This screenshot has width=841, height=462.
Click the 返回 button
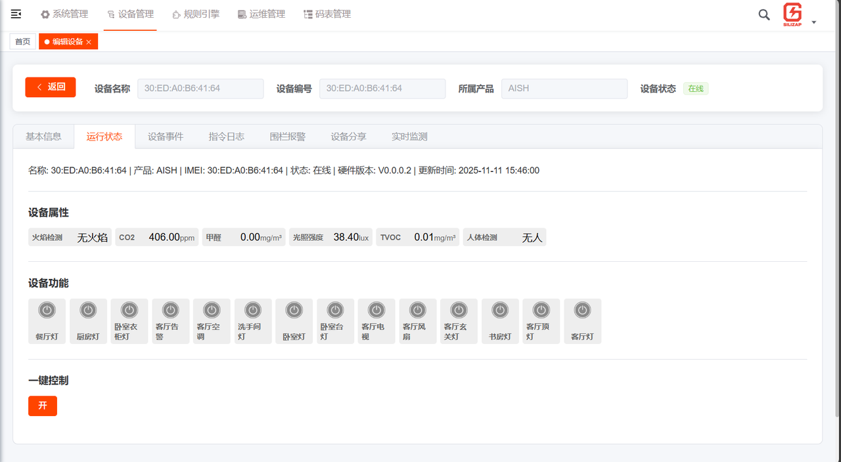pyautogui.click(x=50, y=87)
